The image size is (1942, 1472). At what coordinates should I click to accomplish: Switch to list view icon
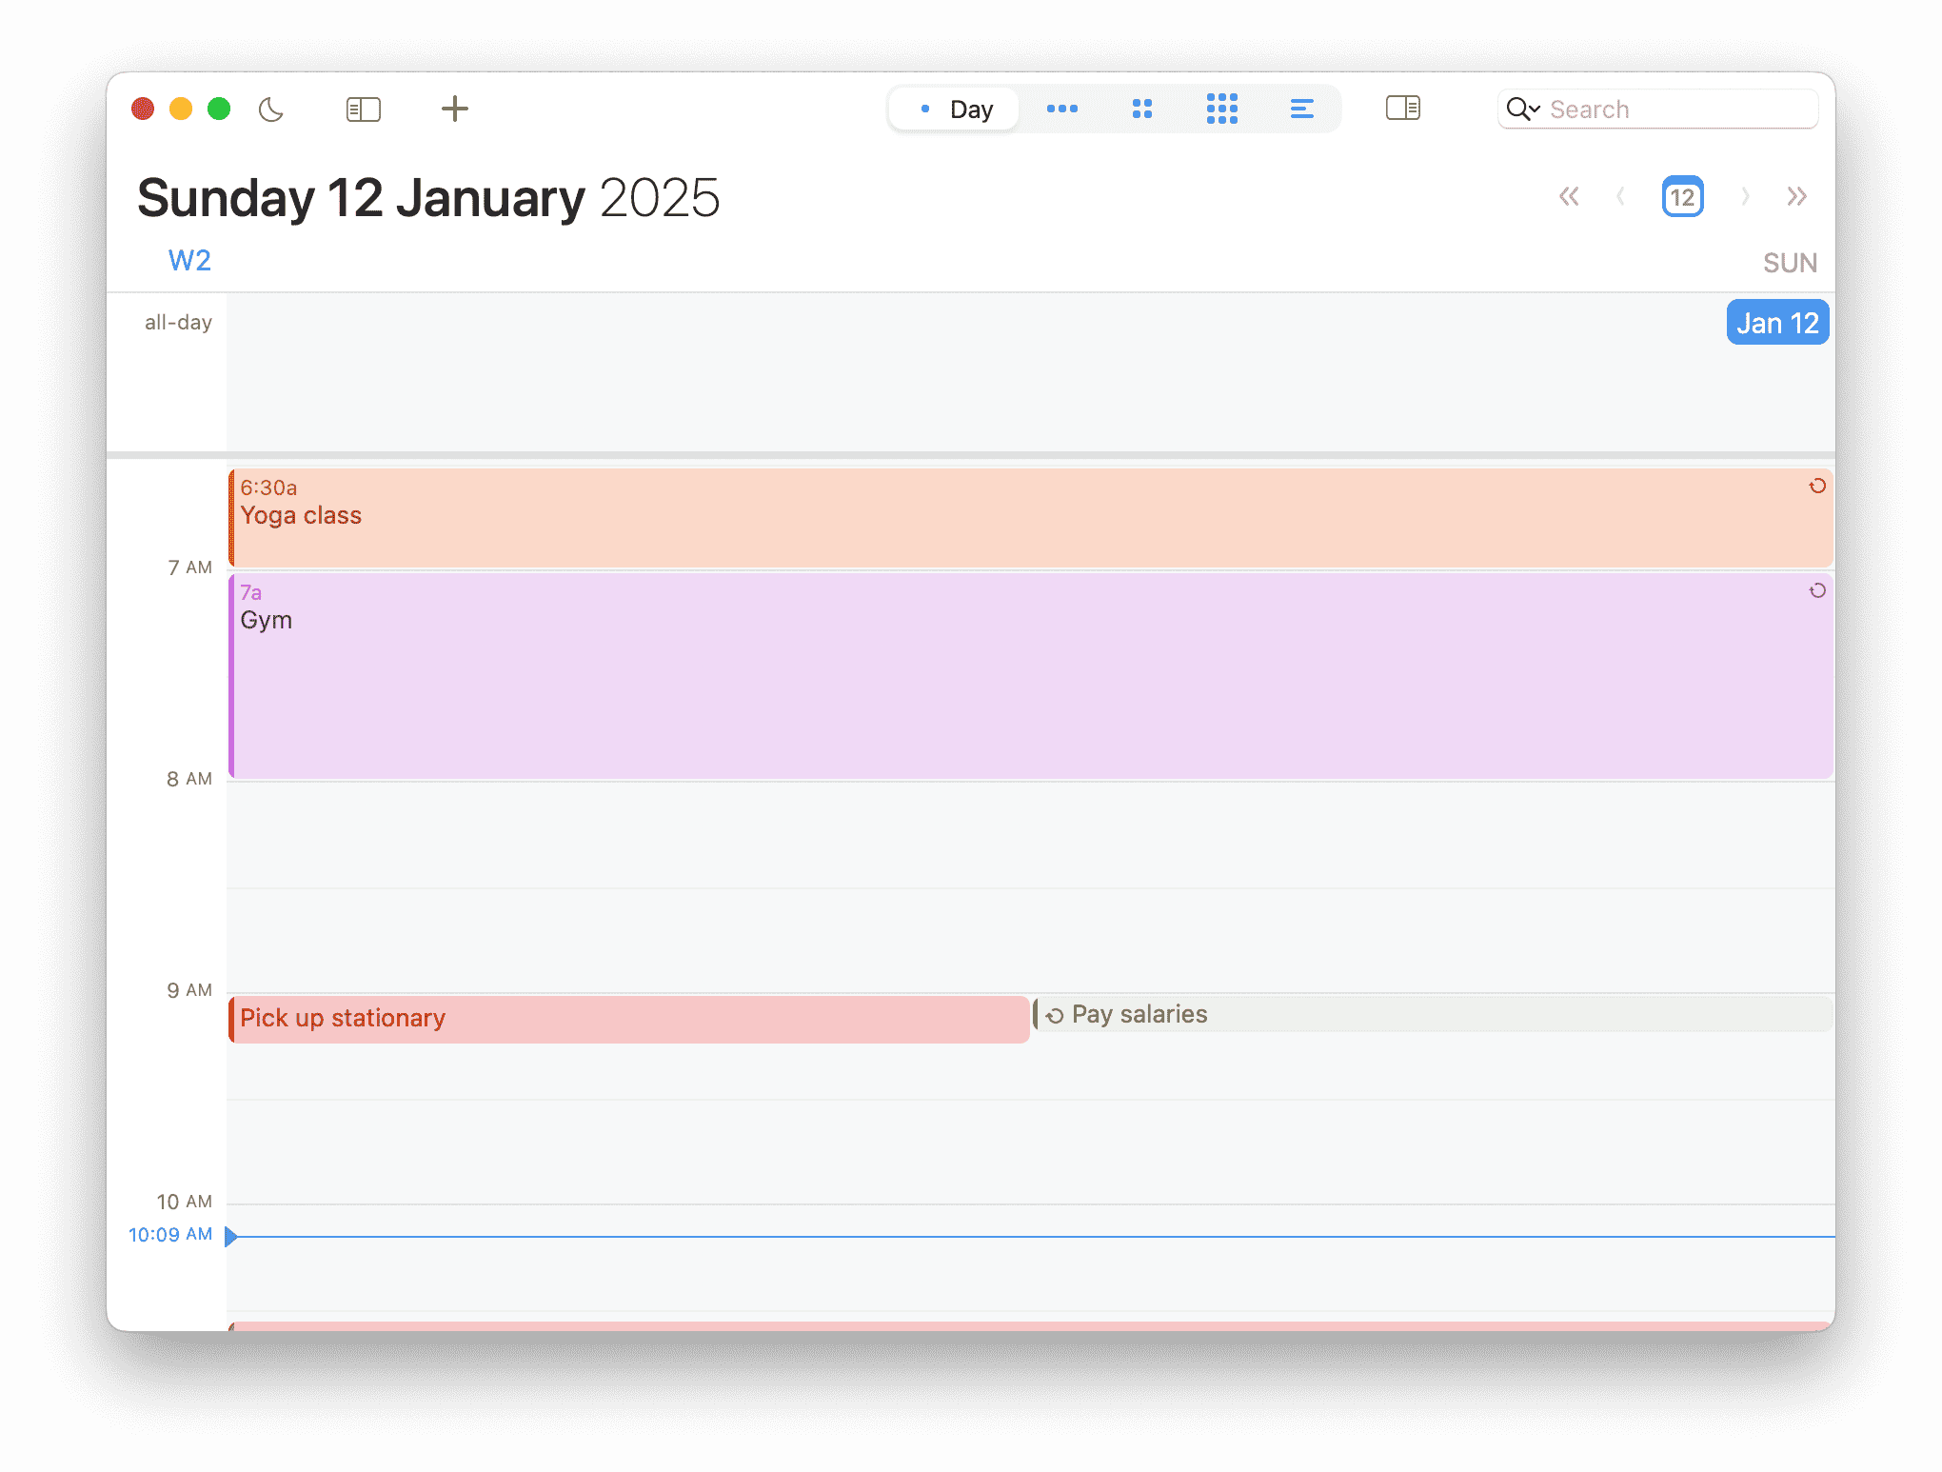[1302, 109]
